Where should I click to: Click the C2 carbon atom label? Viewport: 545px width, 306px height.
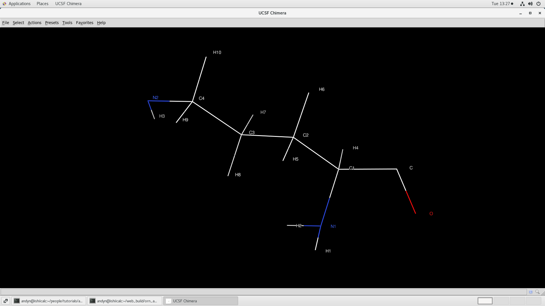(306, 135)
